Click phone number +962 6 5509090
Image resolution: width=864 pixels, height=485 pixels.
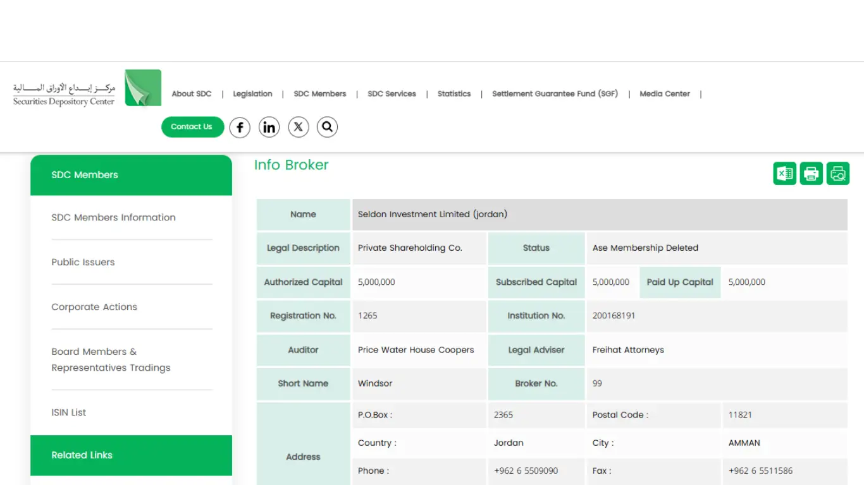526,470
